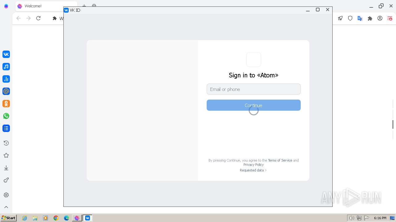Click the rocket icon in toolbar

click(x=340, y=18)
